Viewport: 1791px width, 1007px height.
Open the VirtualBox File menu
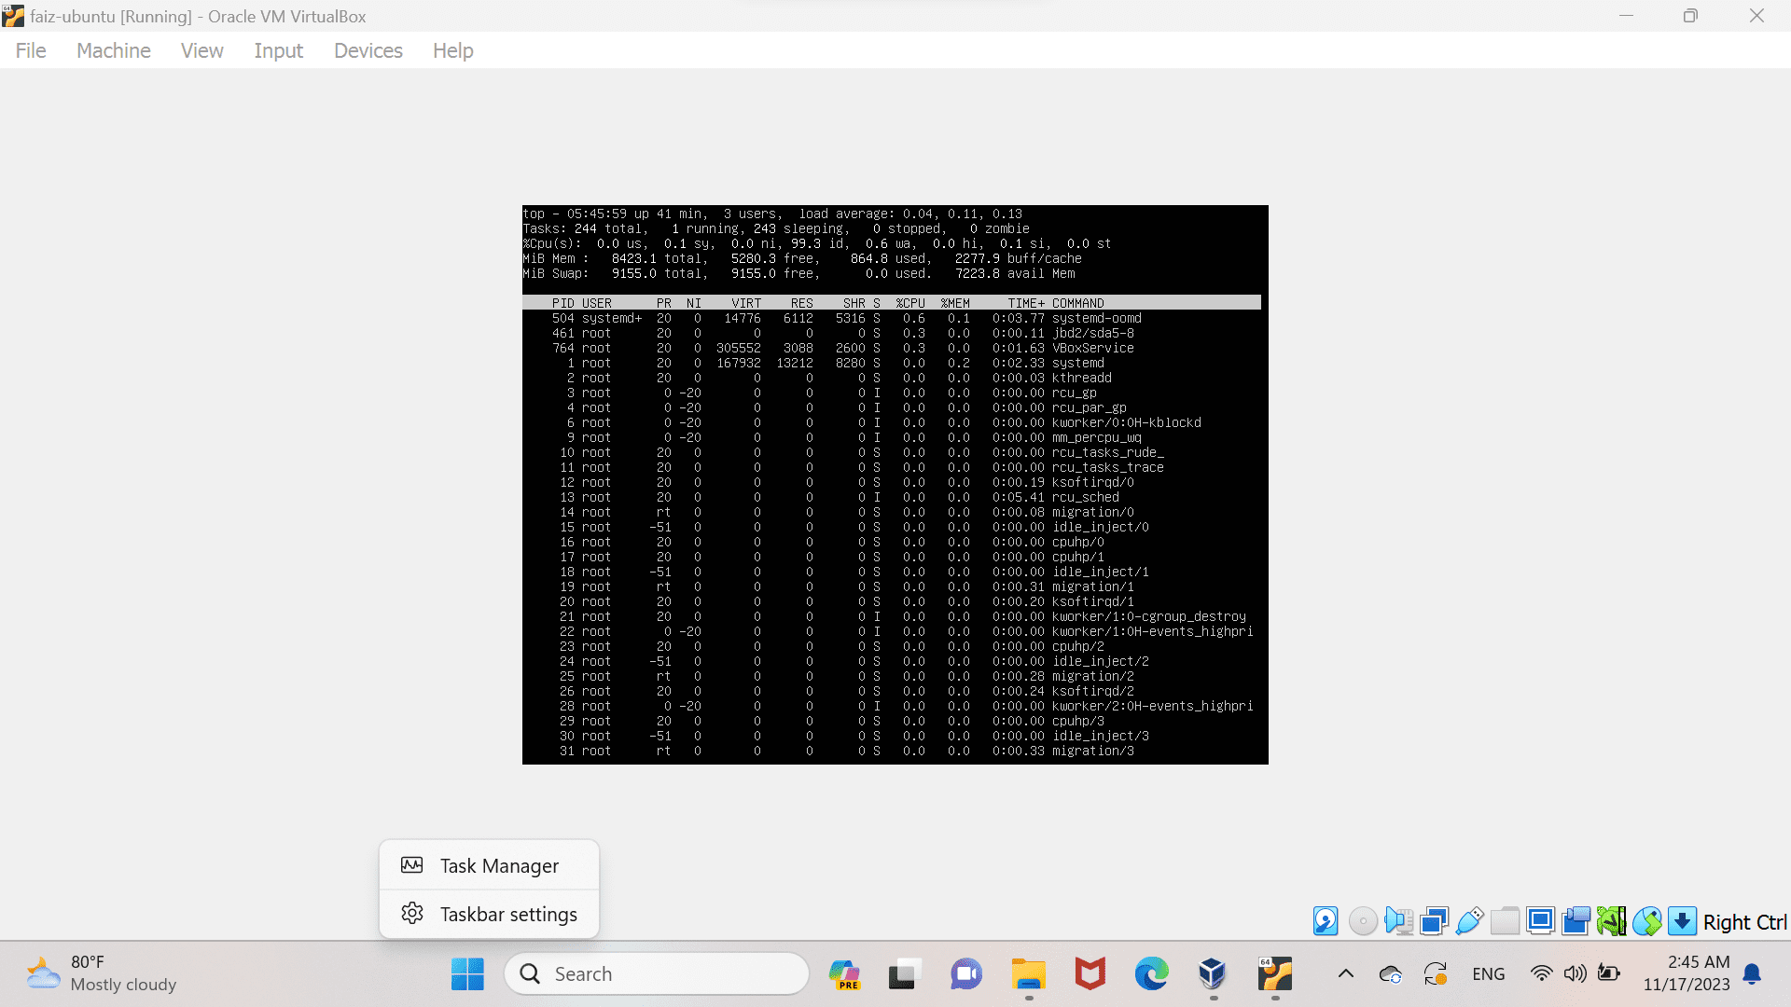pos(31,50)
